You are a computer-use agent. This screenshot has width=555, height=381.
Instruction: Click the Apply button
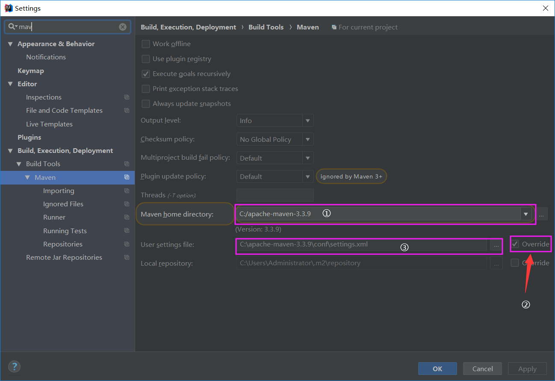[x=527, y=369]
